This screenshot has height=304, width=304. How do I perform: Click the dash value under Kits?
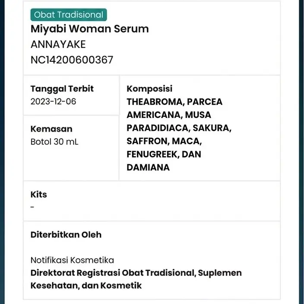pos(32,207)
